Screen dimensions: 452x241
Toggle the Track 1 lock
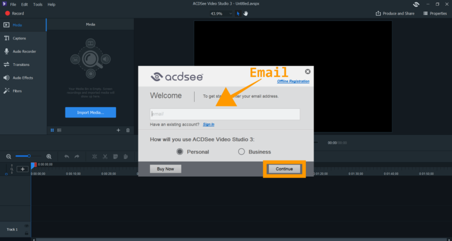pyautogui.click(x=27, y=233)
